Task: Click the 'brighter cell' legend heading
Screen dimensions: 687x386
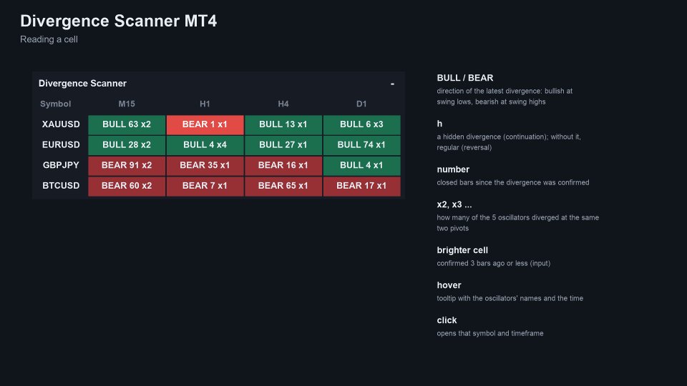Action: 462,250
